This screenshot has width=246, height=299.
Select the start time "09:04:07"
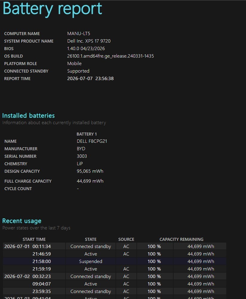click(x=42, y=284)
